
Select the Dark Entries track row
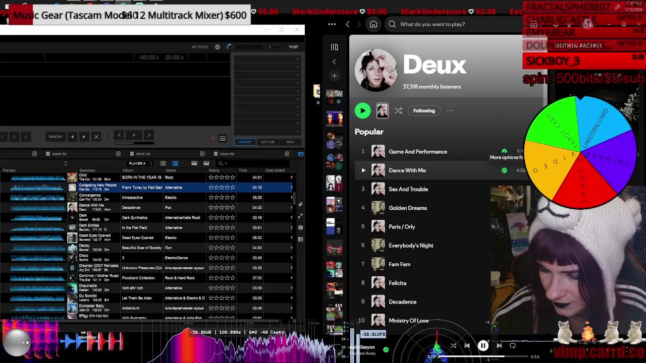click(x=146, y=228)
